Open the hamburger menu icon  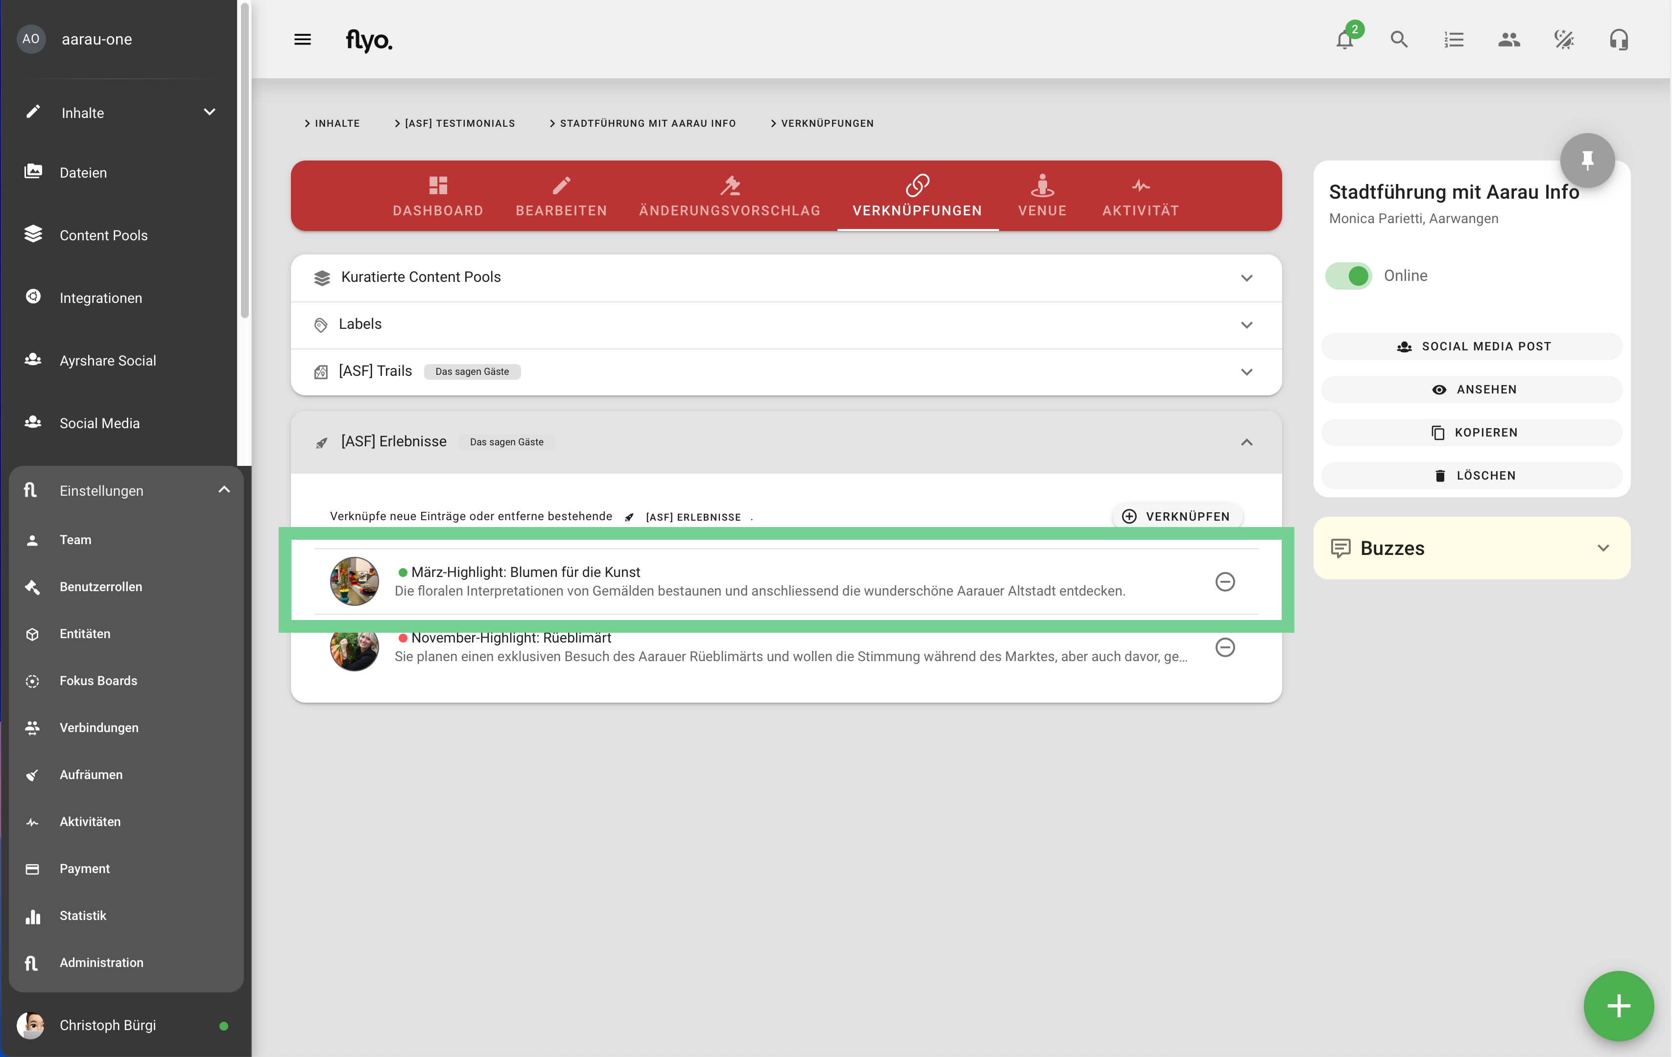pyautogui.click(x=302, y=40)
